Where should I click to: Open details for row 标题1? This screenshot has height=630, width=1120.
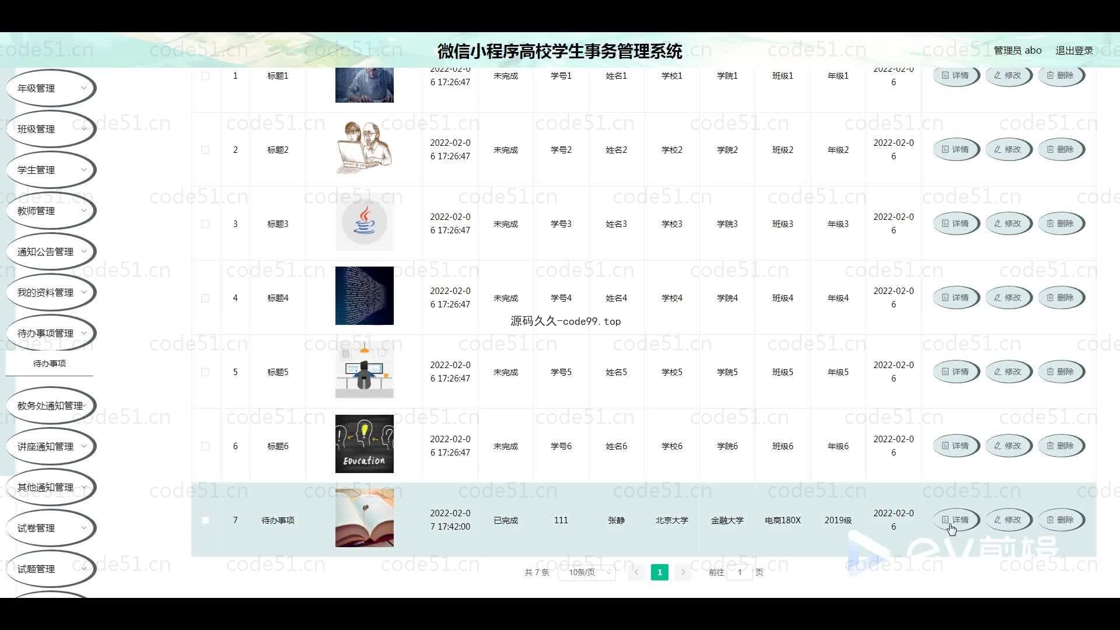pyautogui.click(x=956, y=75)
